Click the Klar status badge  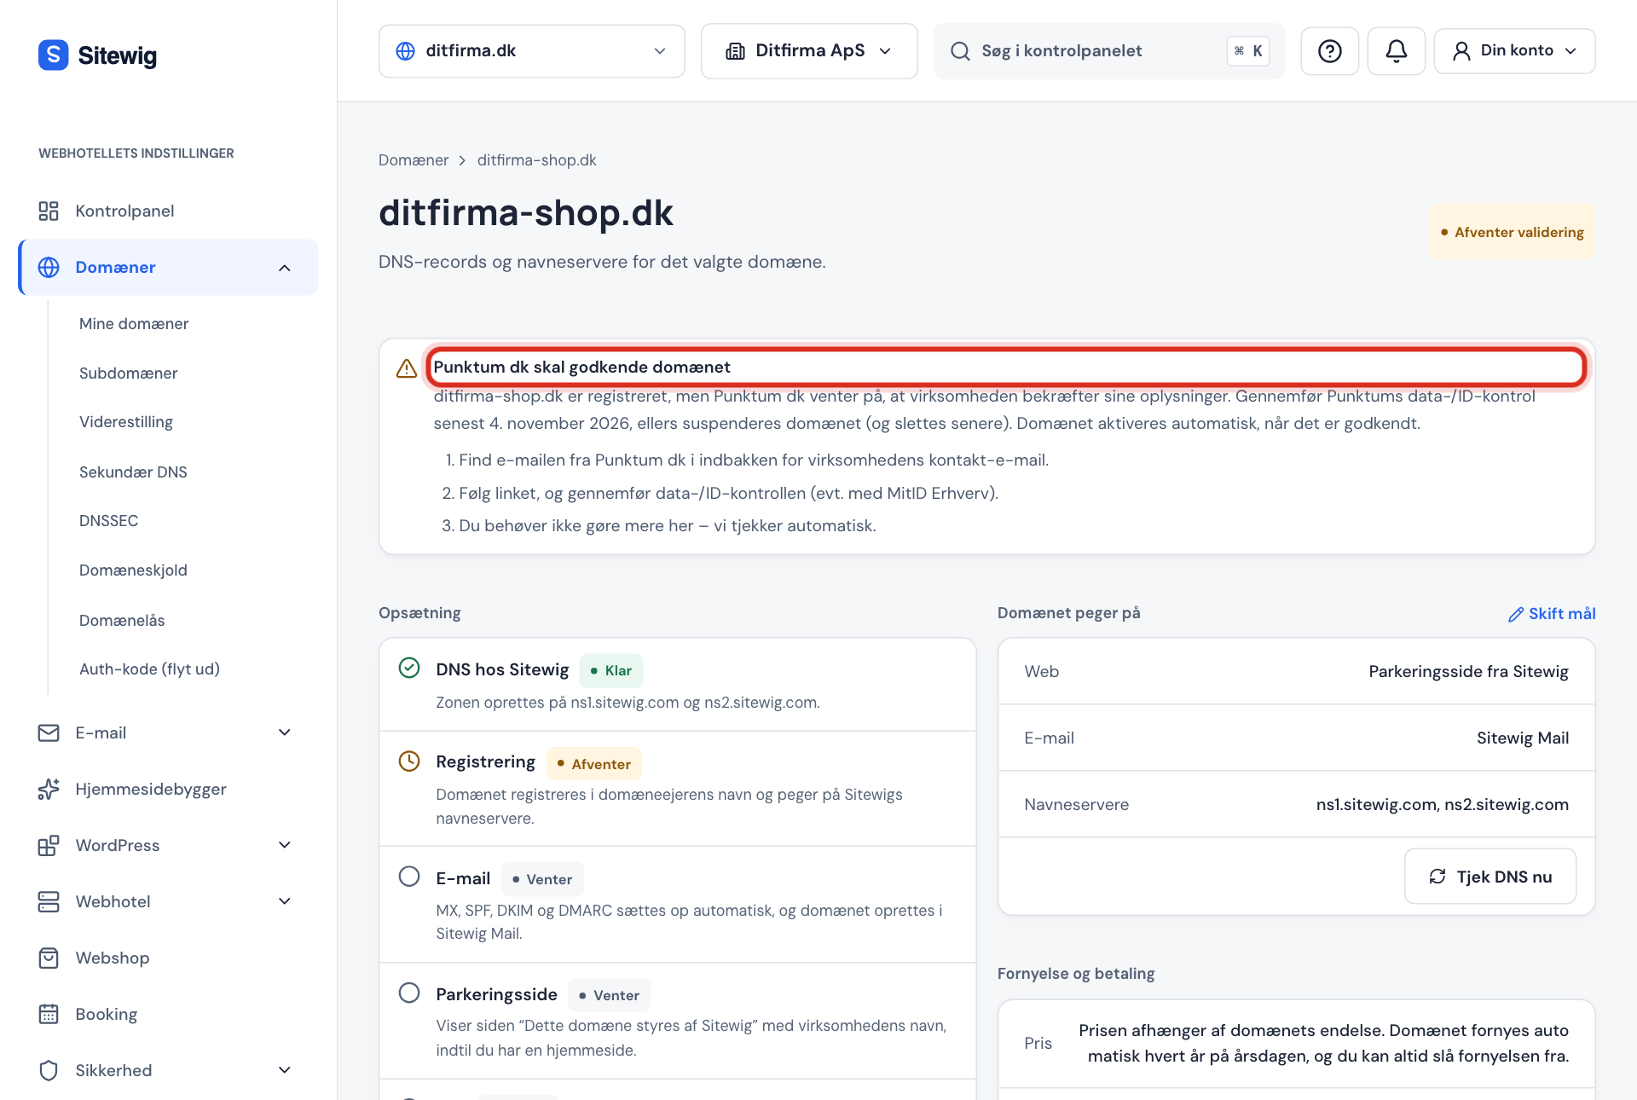(611, 670)
